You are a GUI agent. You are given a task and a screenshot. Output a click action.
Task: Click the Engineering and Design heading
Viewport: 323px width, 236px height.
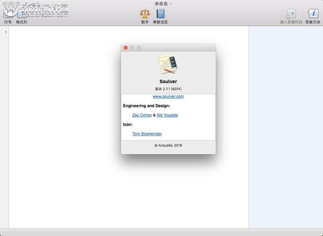pyautogui.click(x=146, y=106)
